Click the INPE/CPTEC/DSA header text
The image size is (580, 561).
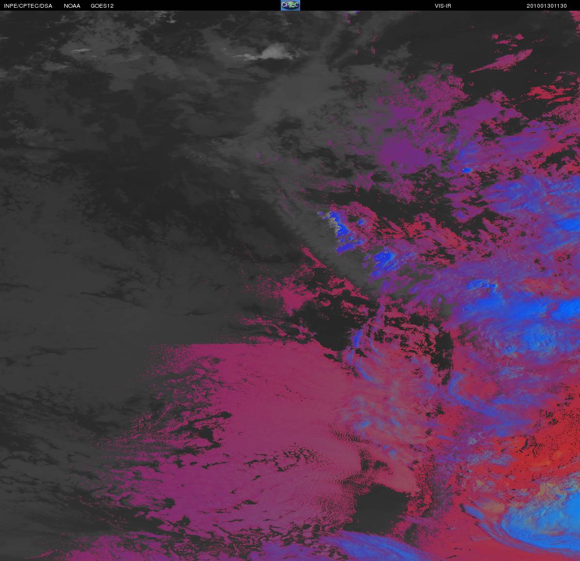click(x=28, y=6)
